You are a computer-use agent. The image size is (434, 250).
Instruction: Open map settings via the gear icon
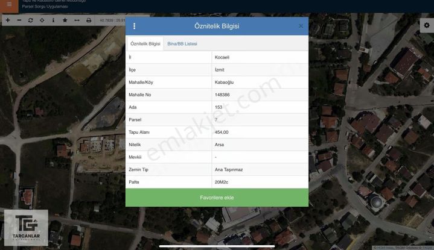click(x=427, y=25)
